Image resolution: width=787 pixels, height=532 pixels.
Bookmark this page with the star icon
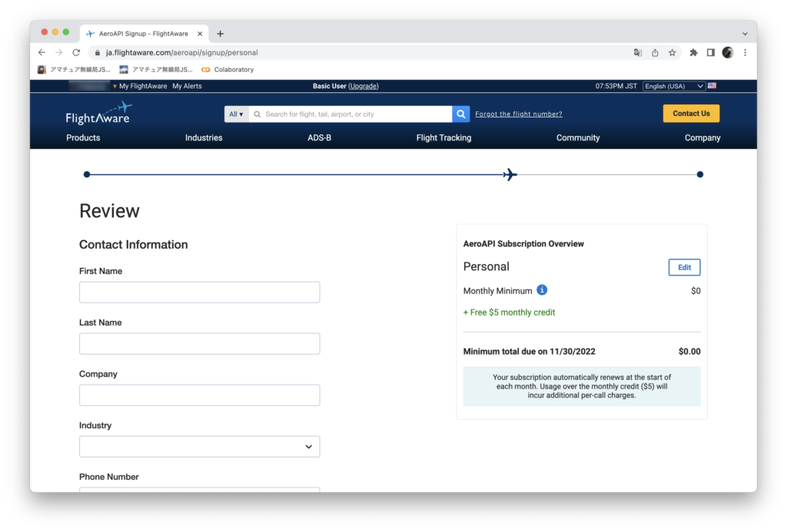pyautogui.click(x=672, y=53)
